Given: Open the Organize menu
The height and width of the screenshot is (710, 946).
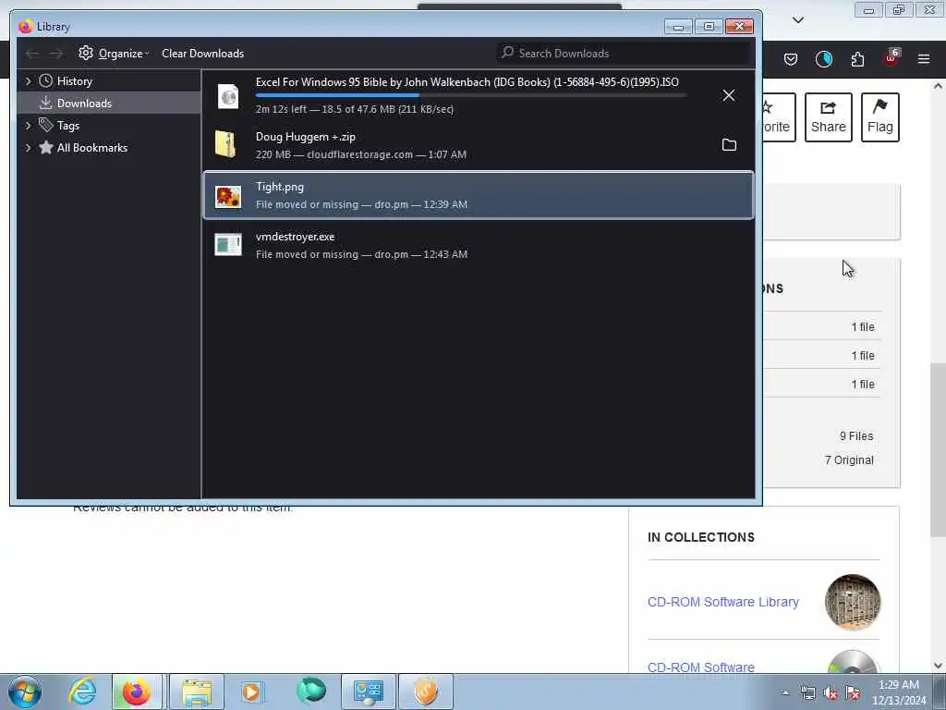Looking at the screenshot, I should pos(114,53).
